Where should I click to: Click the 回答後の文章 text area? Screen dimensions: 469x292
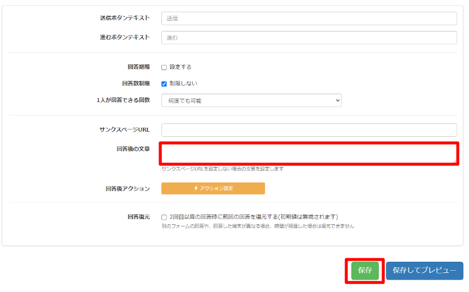[309, 154]
